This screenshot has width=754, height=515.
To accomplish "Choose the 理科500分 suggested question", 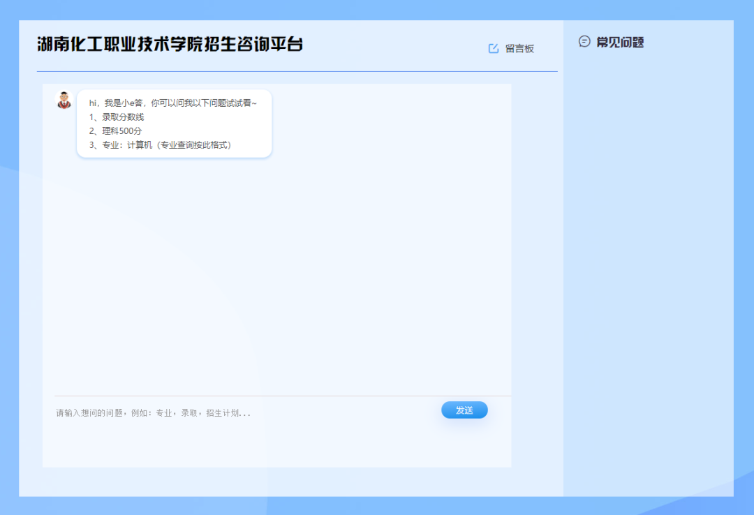I will click(121, 131).
